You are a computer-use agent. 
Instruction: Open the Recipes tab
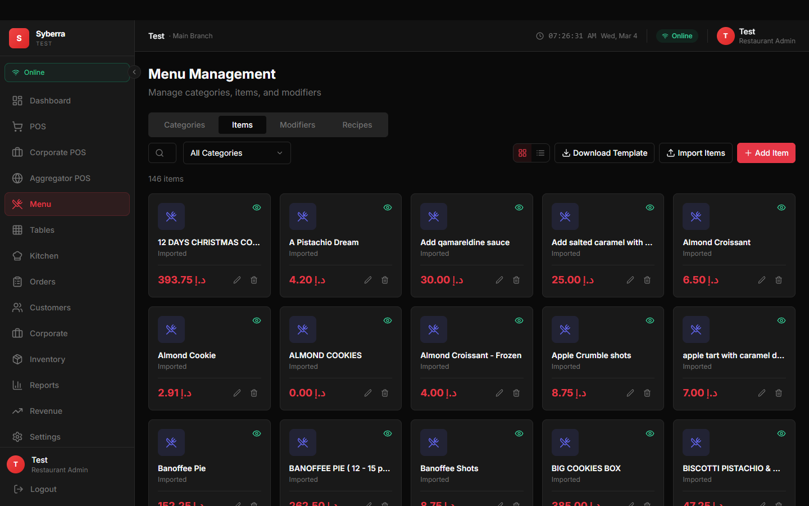pos(357,125)
